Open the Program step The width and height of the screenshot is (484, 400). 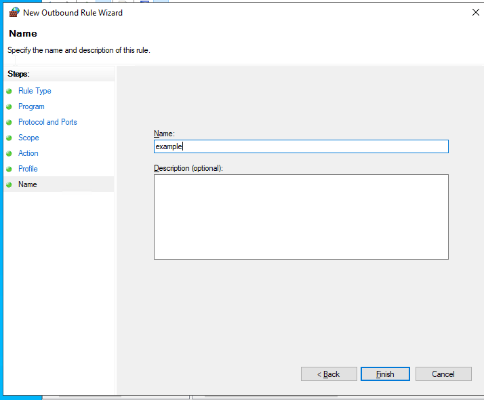coord(31,106)
